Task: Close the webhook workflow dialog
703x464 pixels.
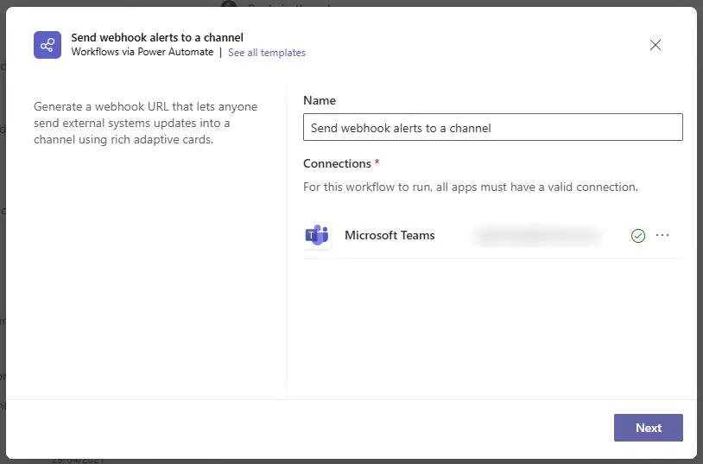Action: (x=655, y=45)
